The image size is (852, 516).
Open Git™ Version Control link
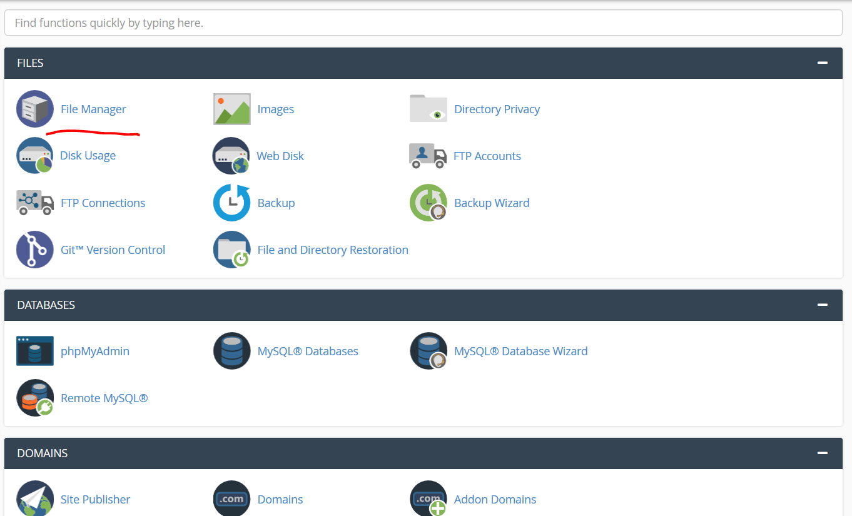(113, 250)
